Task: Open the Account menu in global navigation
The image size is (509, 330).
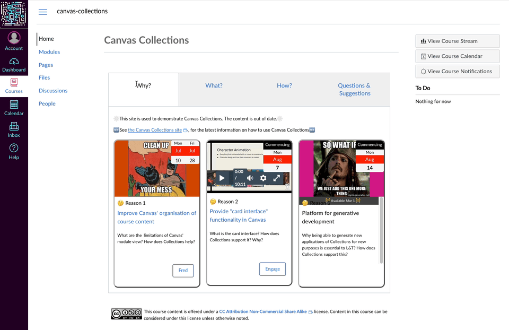Action: pos(14,41)
